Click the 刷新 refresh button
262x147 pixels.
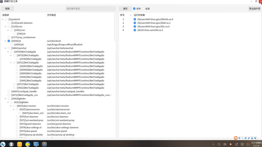[7, 9]
